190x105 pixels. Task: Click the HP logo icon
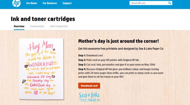point(17,3)
